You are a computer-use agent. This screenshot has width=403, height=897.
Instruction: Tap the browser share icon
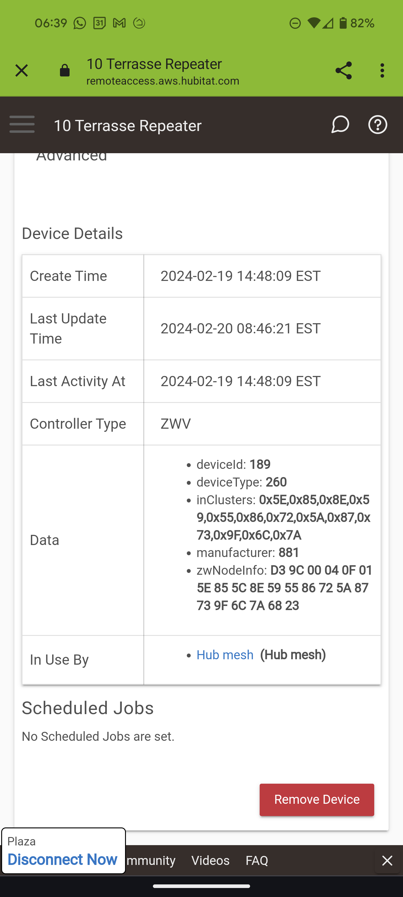point(343,71)
